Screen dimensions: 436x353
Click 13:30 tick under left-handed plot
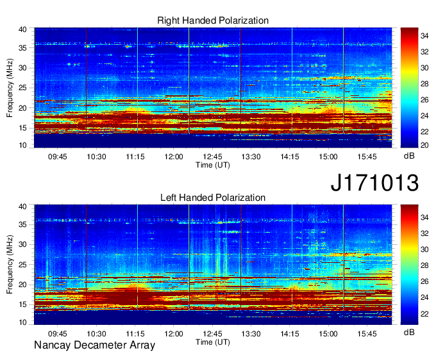(x=251, y=333)
